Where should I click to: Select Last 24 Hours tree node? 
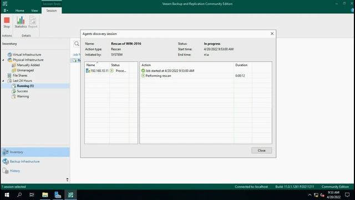pos(22,81)
